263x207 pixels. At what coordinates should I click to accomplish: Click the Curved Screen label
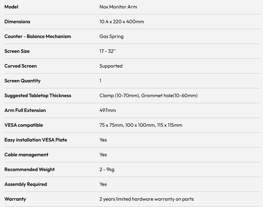(x=20, y=66)
